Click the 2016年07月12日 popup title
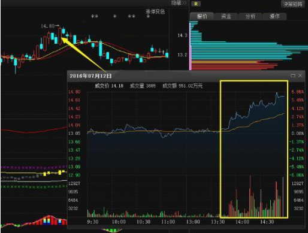Screen dimensions: 308x233 point(90,76)
